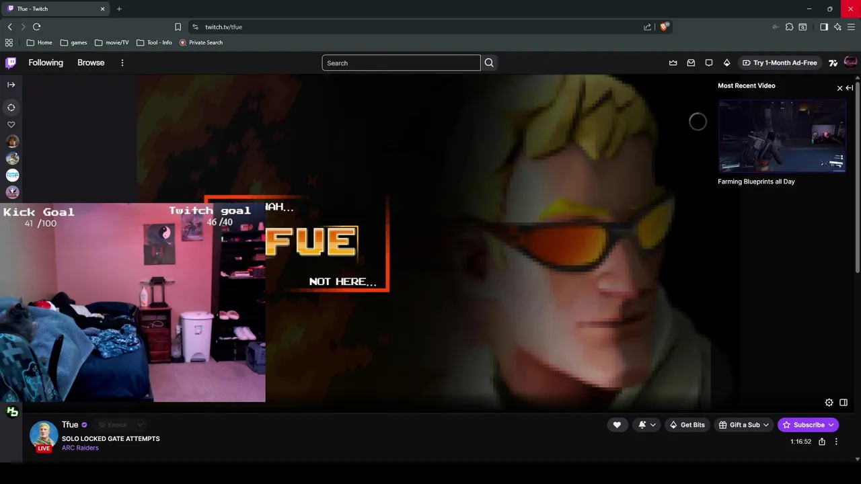
Task: Open the more options dots beside Browse
Action: pos(122,63)
